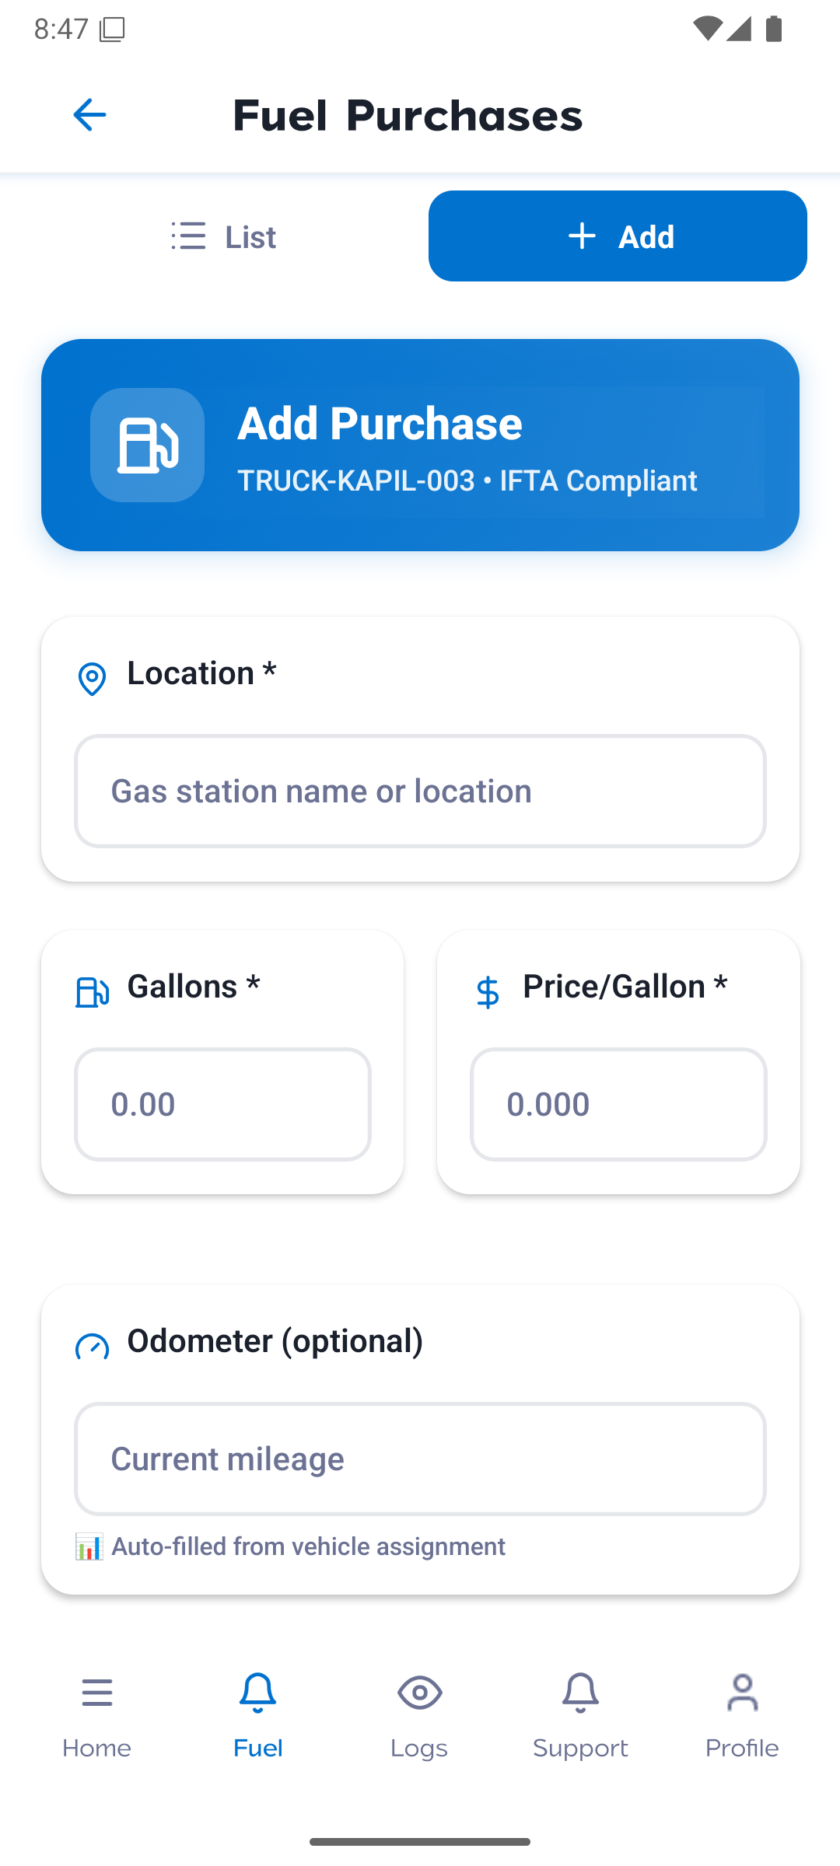840x1866 pixels.
Task: Focus the gas station location field
Action: click(420, 791)
